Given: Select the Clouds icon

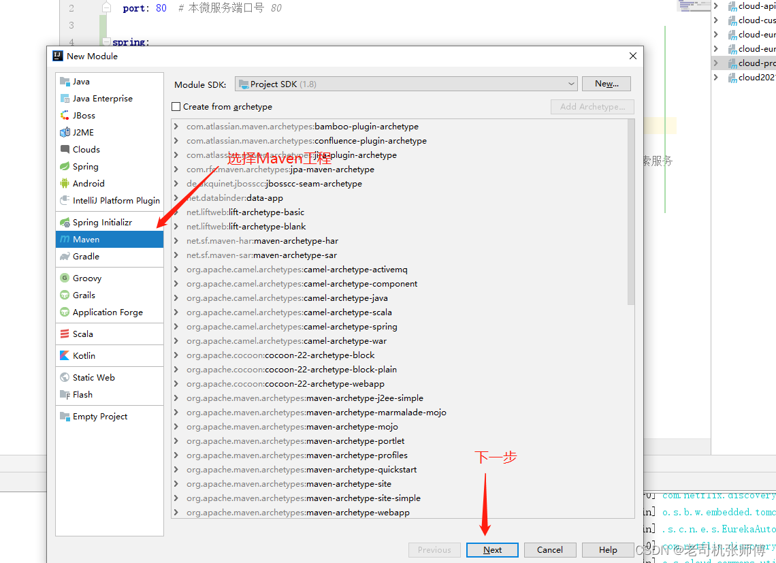Looking at the screenshot, I should point(65,149).
